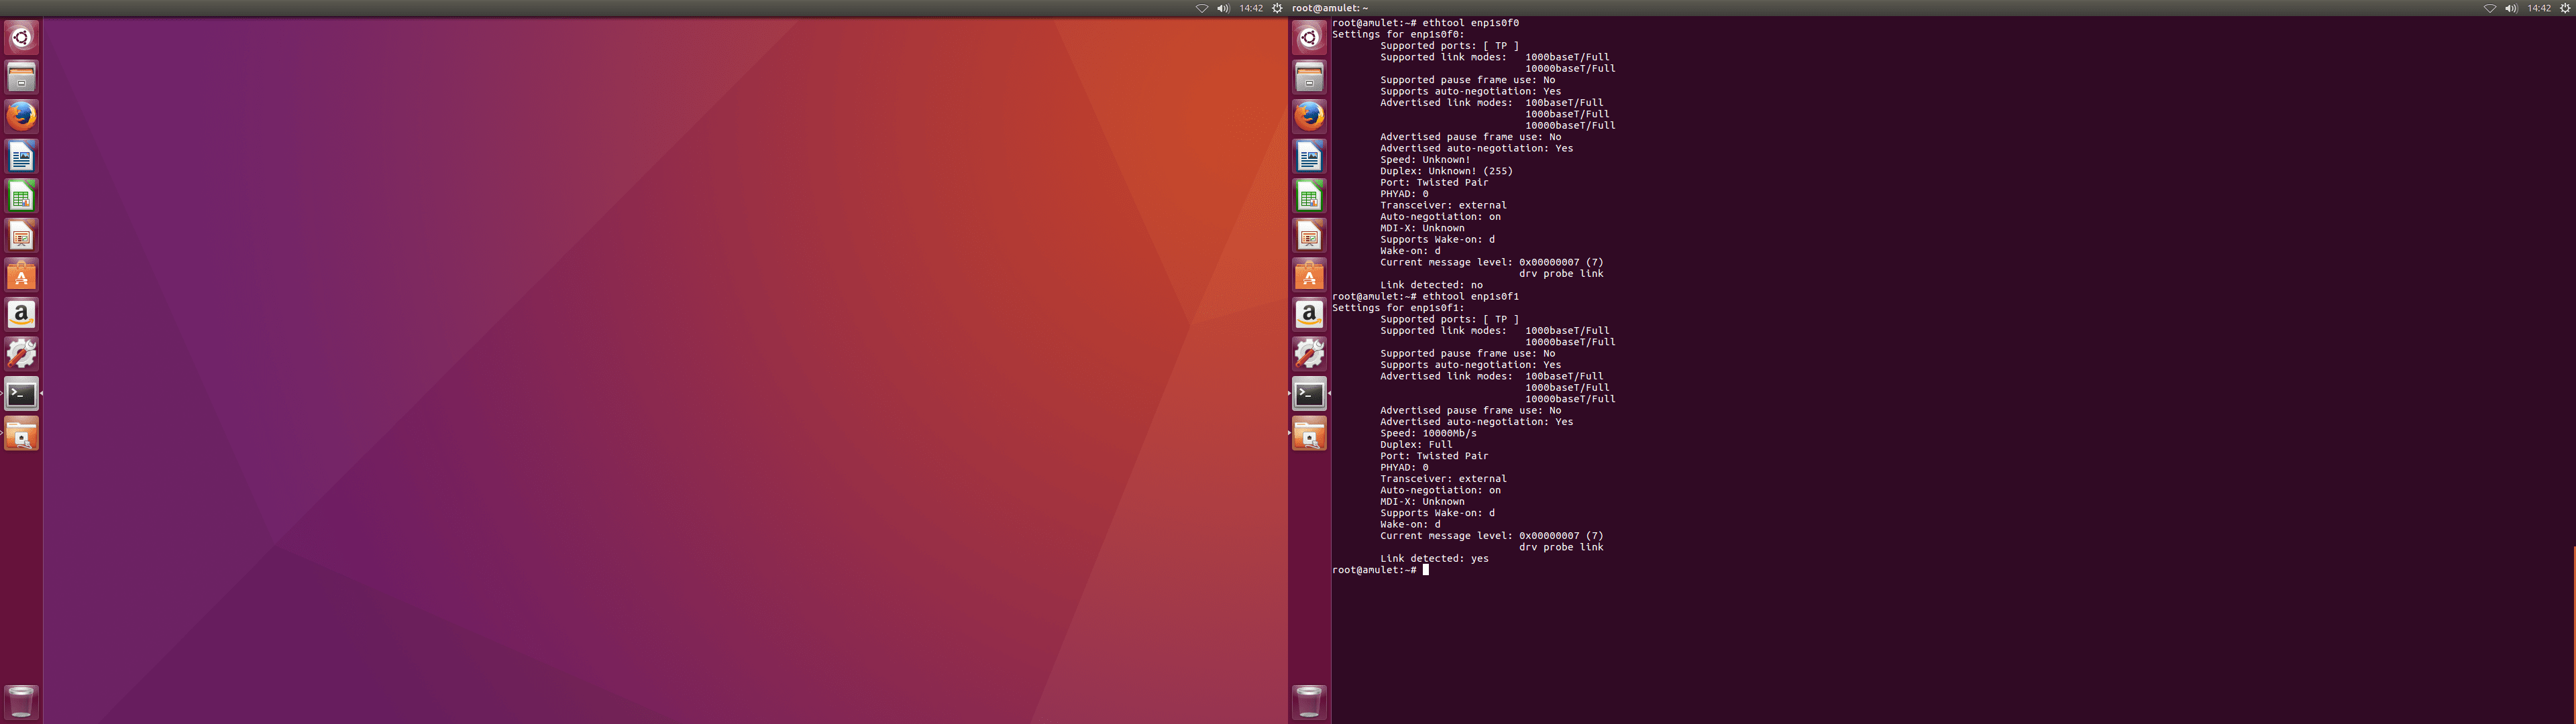This screenshot has width=2576, height=724.
Task: Open LibreOffice Calc in the left monitor's launcher
Action: [x=21, y=196]
